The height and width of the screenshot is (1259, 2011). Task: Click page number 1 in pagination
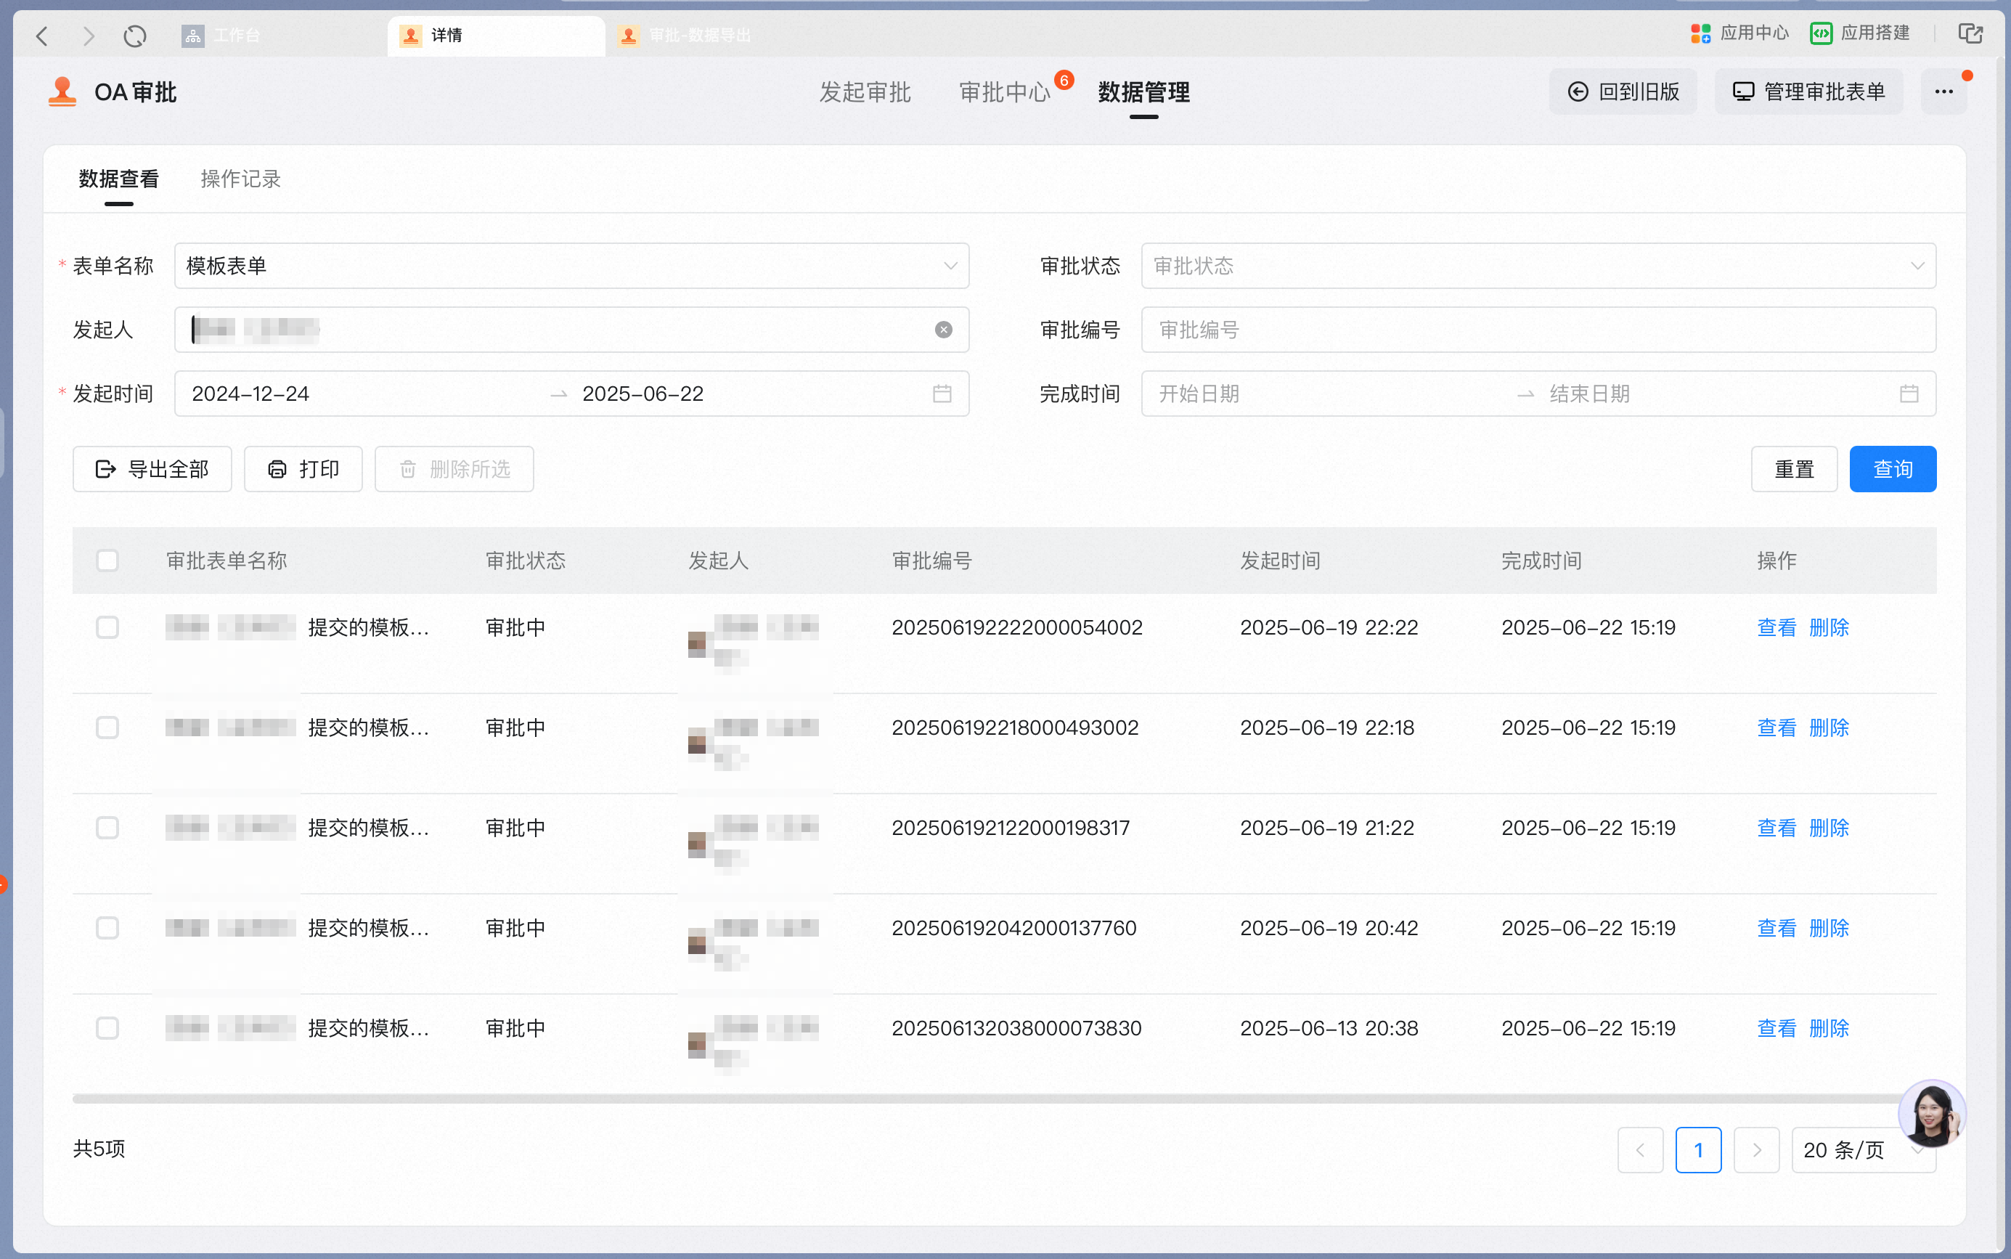tap(1698, 1150)
